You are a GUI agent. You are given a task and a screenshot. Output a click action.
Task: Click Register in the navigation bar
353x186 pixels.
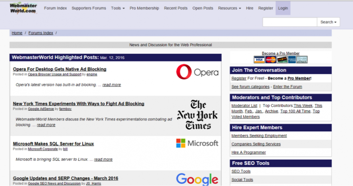[x=265, y=8]
